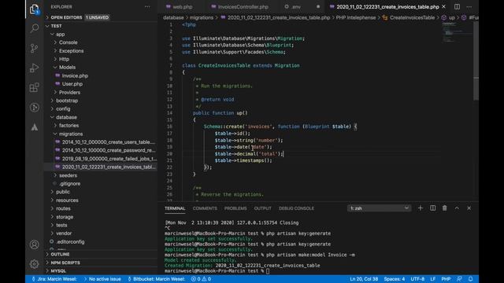Click the editor vertical scrollbar
This screenshot has height=283, width=504.
coord(476,61)
